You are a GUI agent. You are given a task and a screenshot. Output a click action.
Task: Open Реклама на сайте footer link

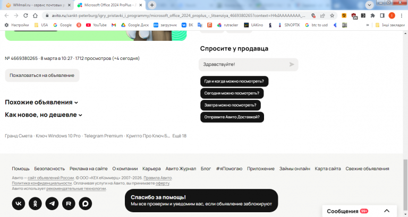tap(89, 169)
